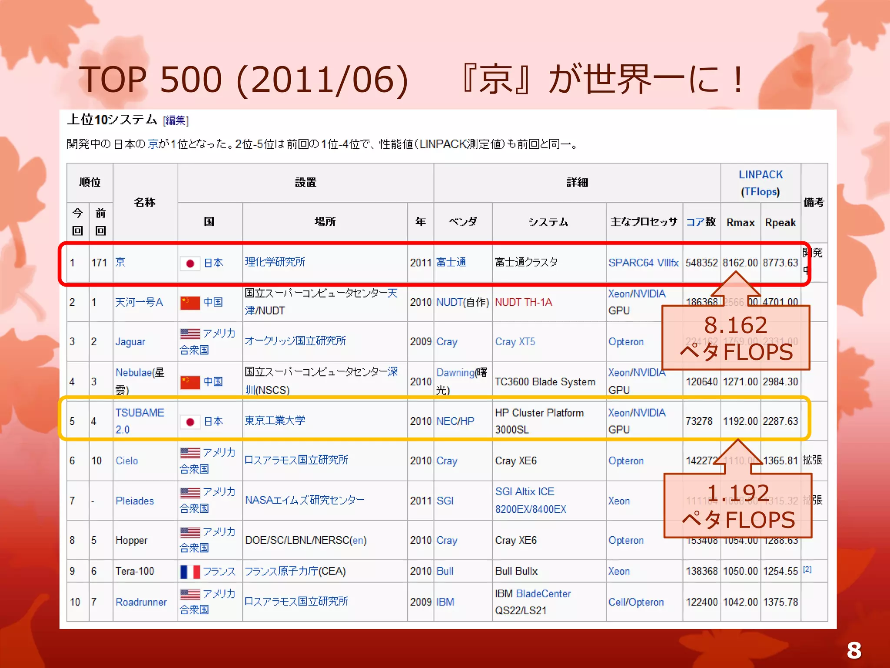Select Rpeak value 8773.63
This screenshot has height=668, width=890.
(x=780, y=263)
